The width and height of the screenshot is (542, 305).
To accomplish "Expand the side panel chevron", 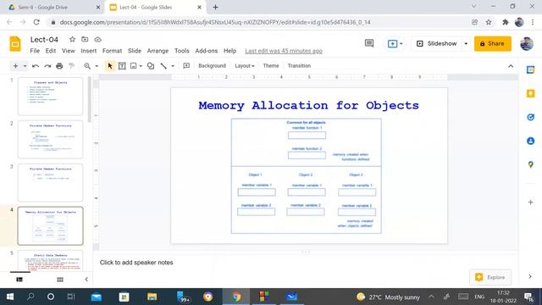I will (530, 276).
